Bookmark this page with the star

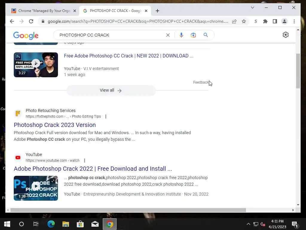(244, 21)
